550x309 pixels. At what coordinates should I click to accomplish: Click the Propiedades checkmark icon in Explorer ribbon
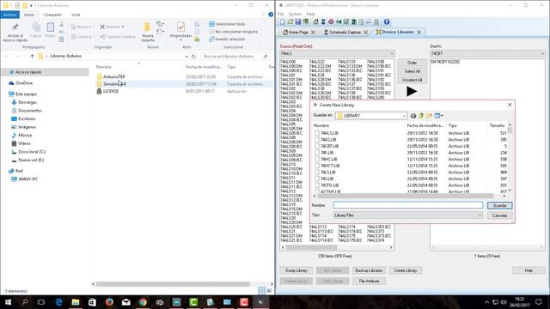[x=180, y=27]
